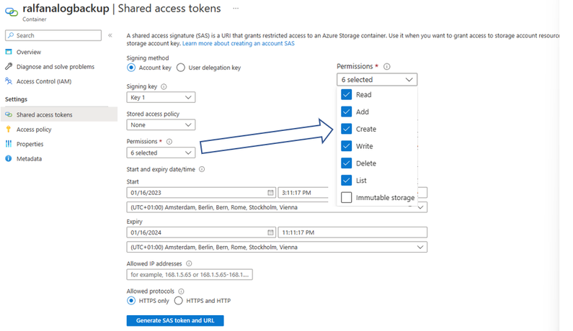Choose HTTPS and HTTP protocol option
The width and height of the screenshot is (573, 331).
(180, 301)
